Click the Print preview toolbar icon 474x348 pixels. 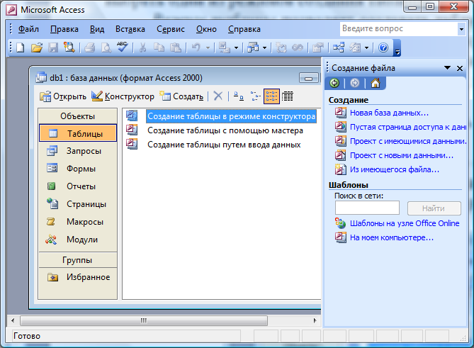tap(106, 47)
